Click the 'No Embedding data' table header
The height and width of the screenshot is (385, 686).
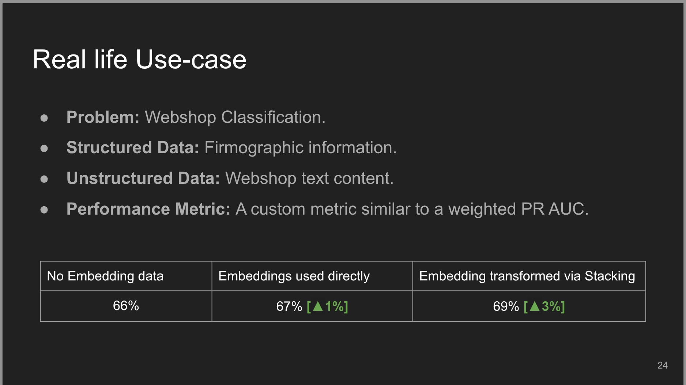coord(105,276)
